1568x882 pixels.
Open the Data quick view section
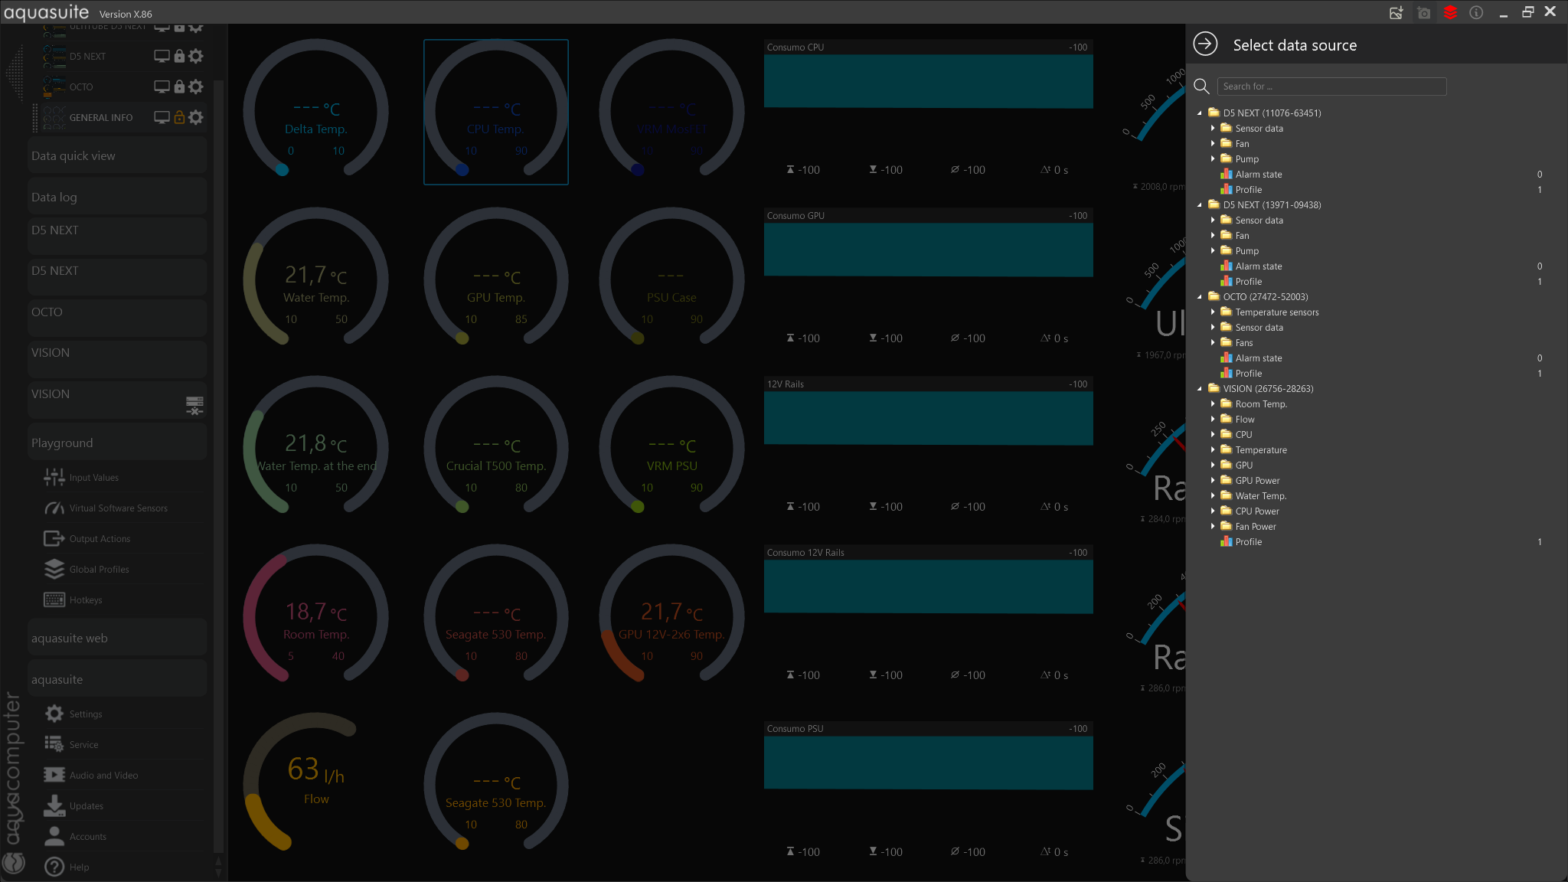(x=116, y=155)
